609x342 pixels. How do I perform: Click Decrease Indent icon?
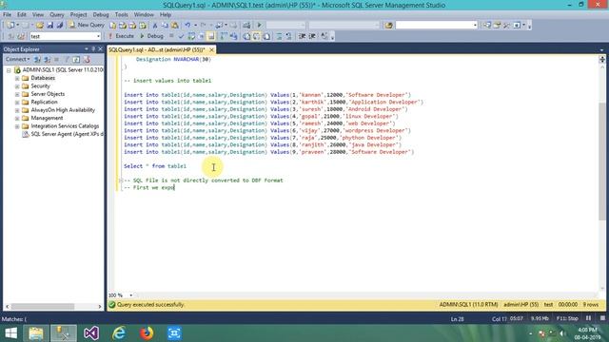point(302,36)
